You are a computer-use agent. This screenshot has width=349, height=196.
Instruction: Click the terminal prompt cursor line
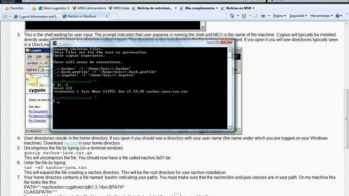click(x=56, y=102)
